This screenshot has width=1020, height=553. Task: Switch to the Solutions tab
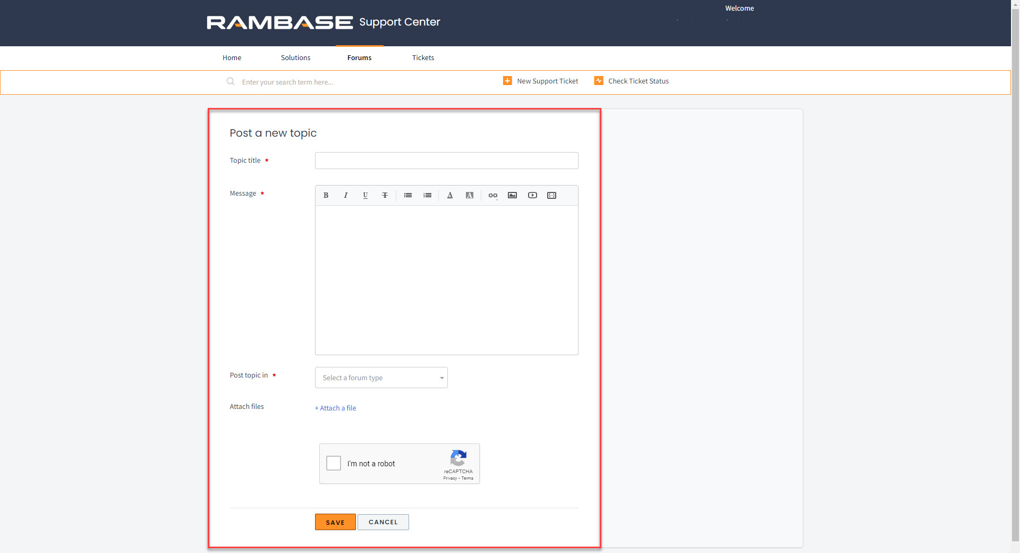(295, 57)
